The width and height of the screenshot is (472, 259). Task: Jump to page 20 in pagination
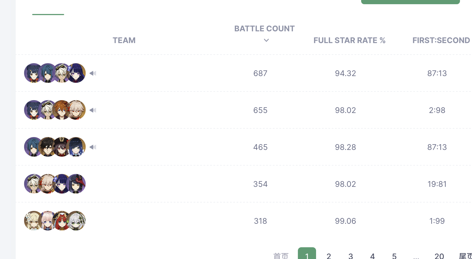(439, 256)
